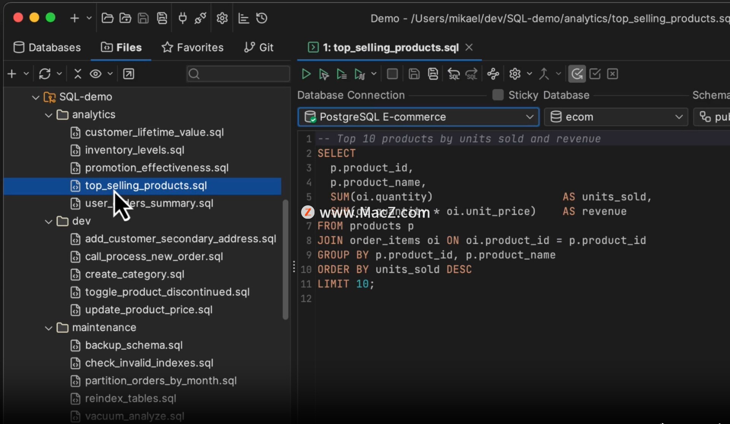Open settings gear in top toolbar

click(222, 18)
